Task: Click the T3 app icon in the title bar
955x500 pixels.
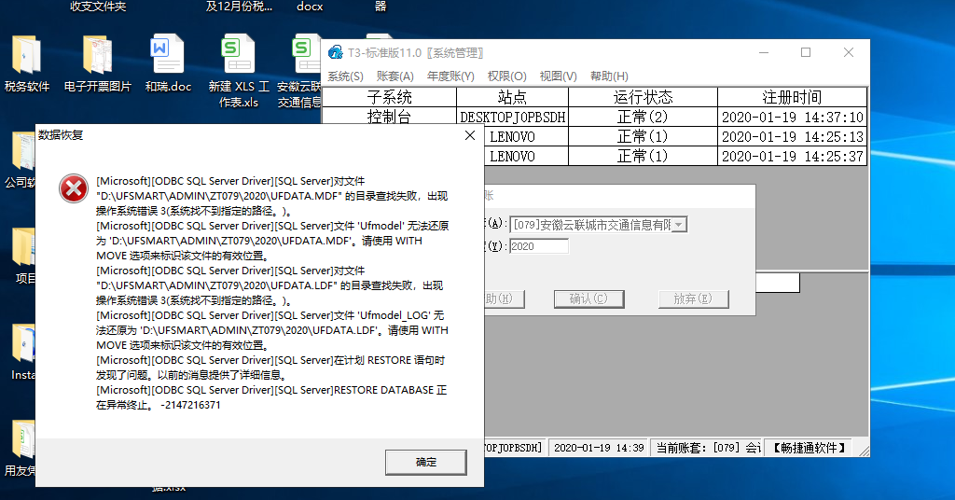Action: (335, 53)
